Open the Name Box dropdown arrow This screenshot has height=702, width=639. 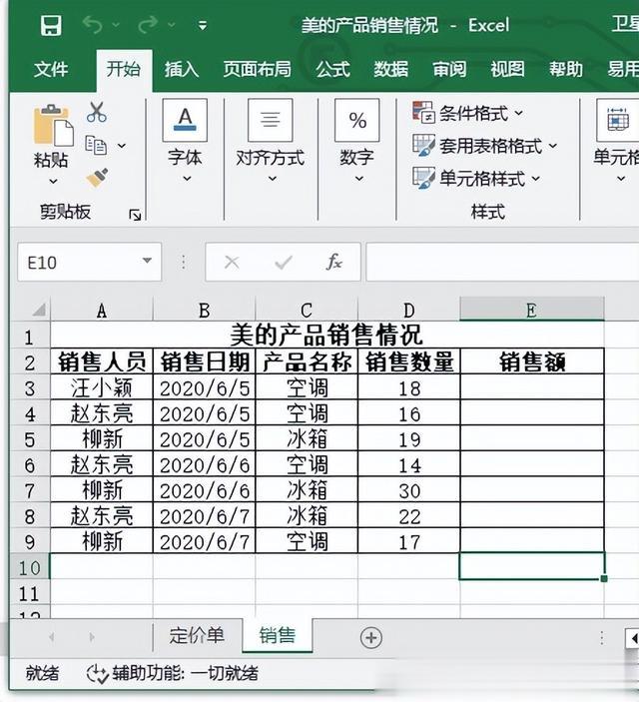147,261
